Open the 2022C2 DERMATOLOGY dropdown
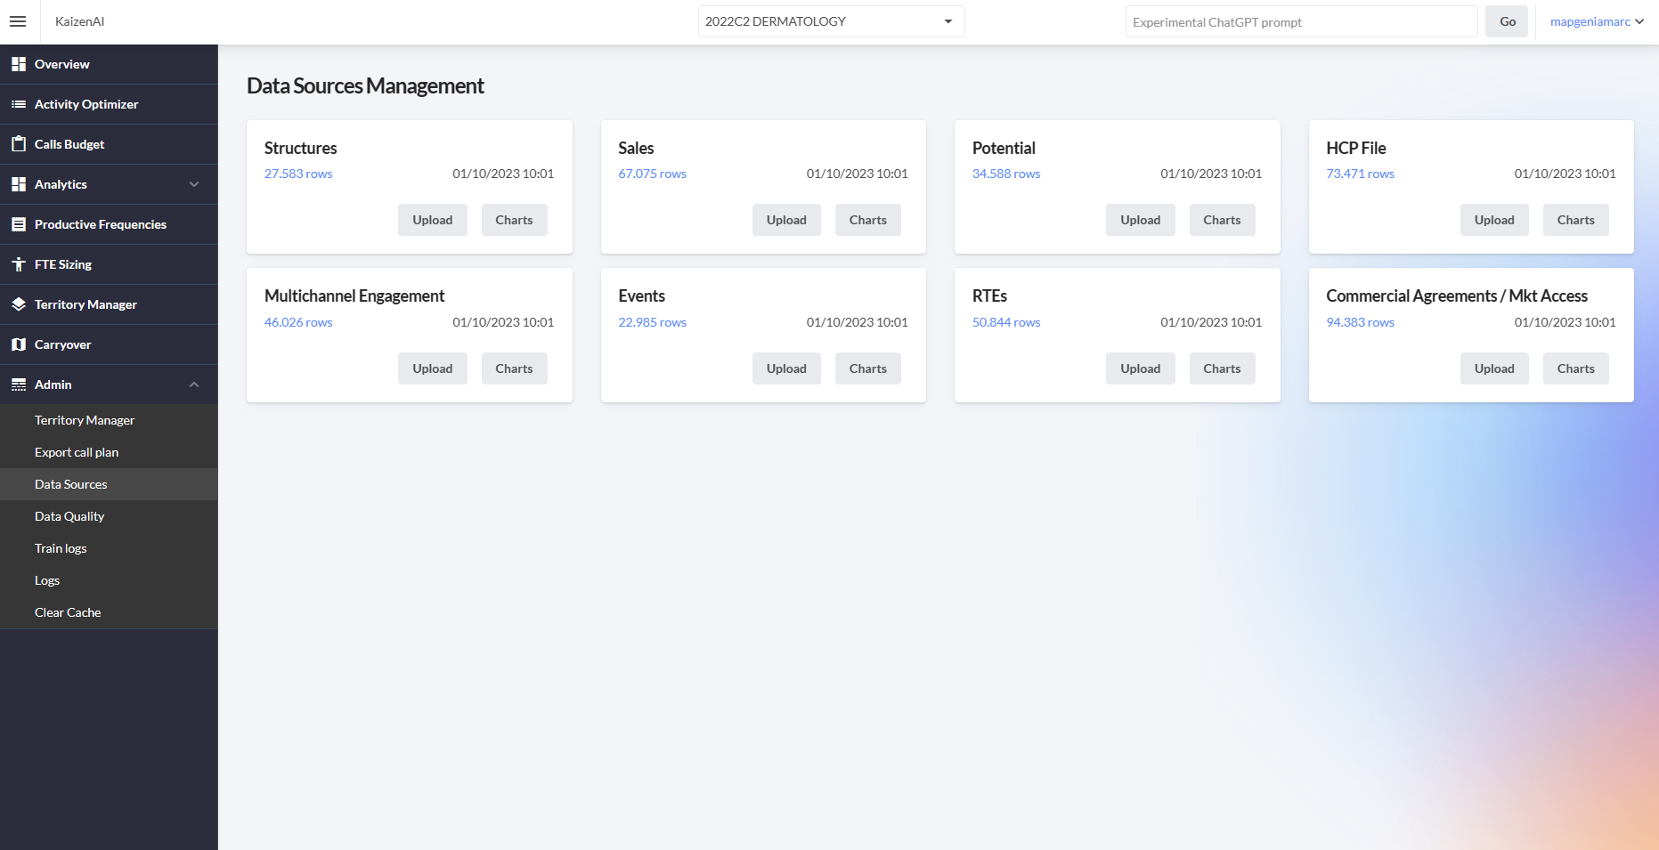 [831, 21]
